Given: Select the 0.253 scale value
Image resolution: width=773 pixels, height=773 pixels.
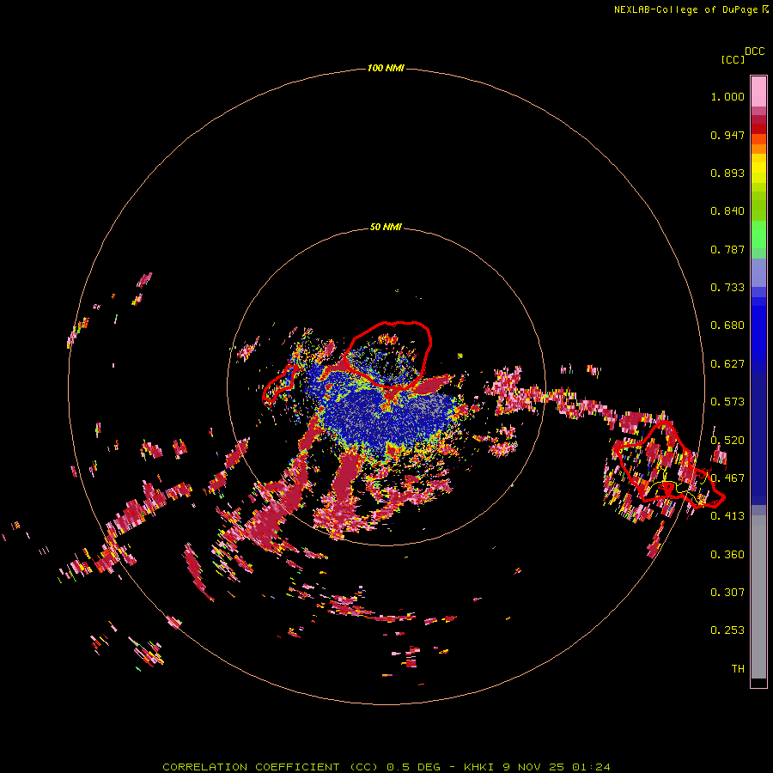Looking at the screenshot, I should (x=727, y=630).
